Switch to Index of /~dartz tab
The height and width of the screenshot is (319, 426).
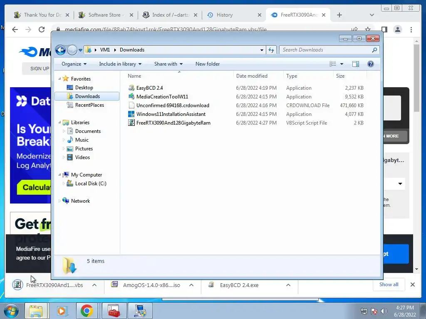coord(171,15)
